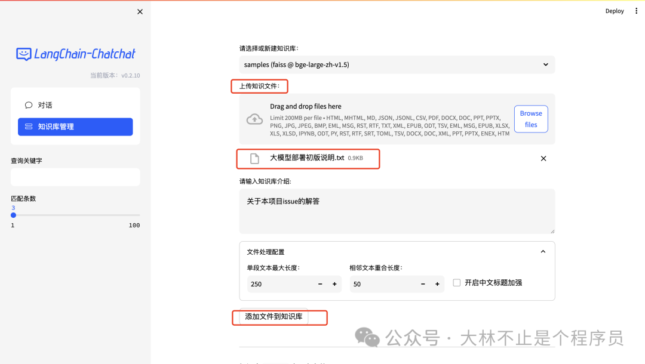This screenshot has width=645, height=364.
Task: Click the 大模型部署初版说明.txt file name
Action: pyautogui.click(x=307, y=158)
